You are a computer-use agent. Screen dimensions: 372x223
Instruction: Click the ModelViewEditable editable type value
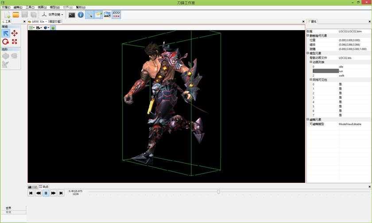pyautogui.click(x=350, y=124)
